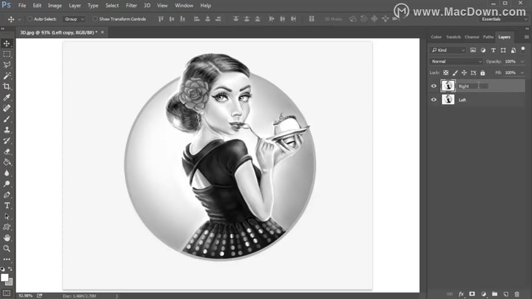Viewport: 532px width, 299px height.
Task: Open the Normal blend mode dropdown
Action: click(456, 61)
